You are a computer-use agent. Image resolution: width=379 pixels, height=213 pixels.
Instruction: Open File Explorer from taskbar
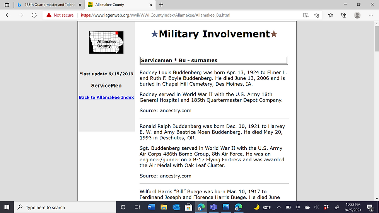[164, 207]
